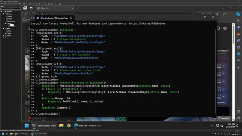This screenshot has width=242, height=136.
Task: Select the Edge New tab tab
Action: (x=55, y=8)
